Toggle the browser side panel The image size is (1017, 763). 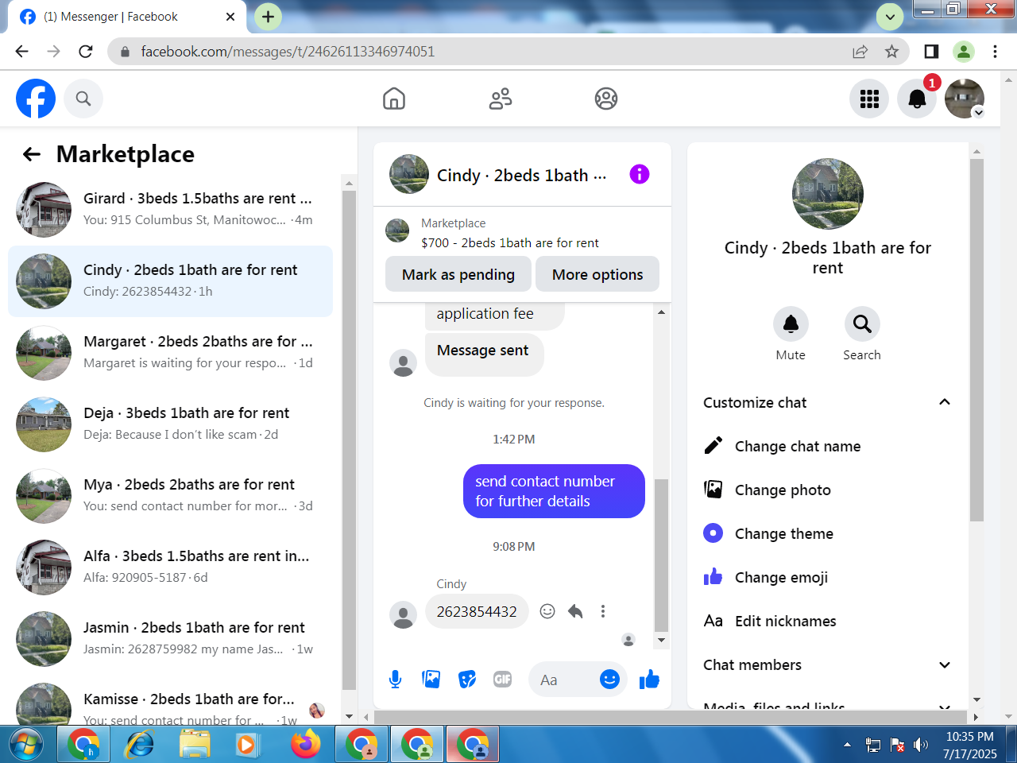931,52
